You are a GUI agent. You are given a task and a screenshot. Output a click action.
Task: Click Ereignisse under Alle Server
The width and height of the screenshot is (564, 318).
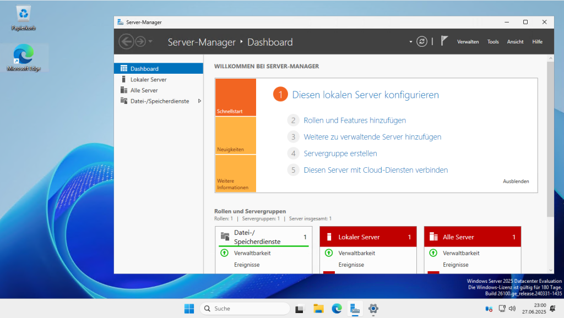tap(455, 265)
